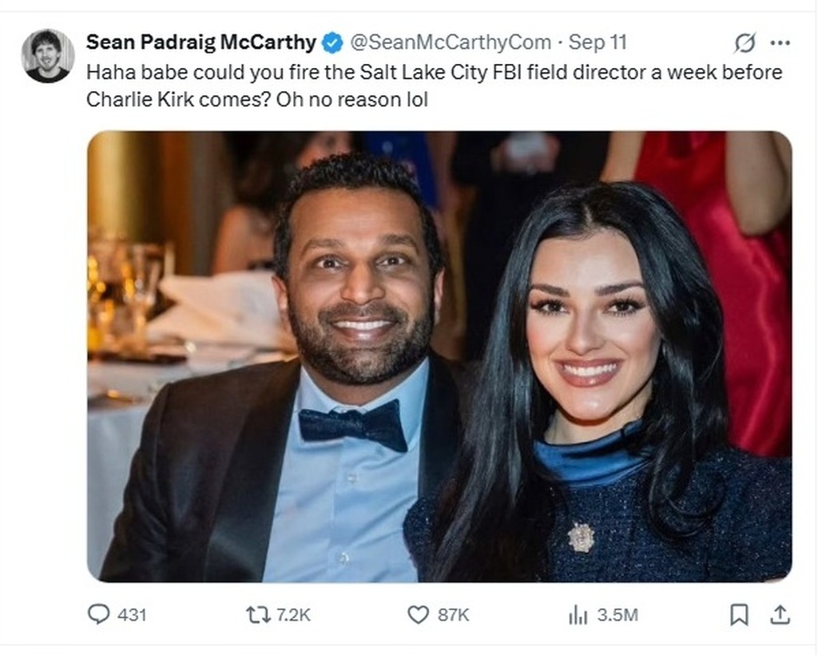Like the tweet with the heart icon

tap(419, 613)
